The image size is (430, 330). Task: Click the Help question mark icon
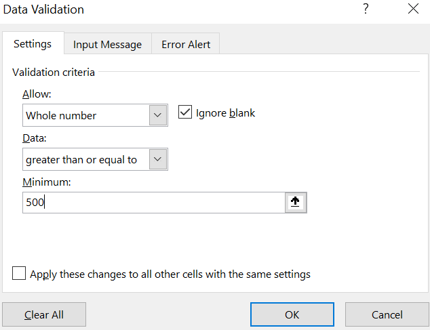pyautogui.click(x=366, y=9)
